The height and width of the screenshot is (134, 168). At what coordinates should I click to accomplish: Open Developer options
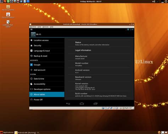(x=47, y=89)
